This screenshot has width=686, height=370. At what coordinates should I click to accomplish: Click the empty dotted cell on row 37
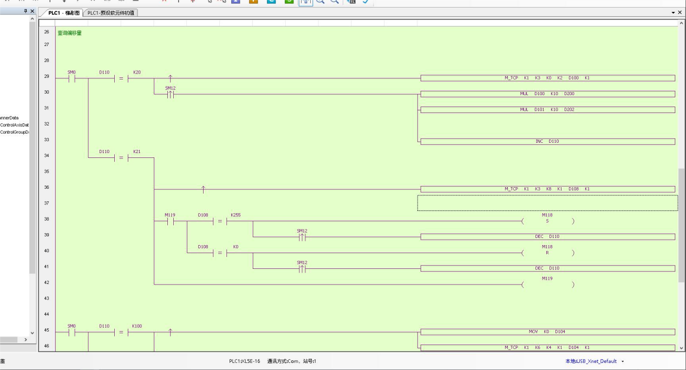click(547, 203)
